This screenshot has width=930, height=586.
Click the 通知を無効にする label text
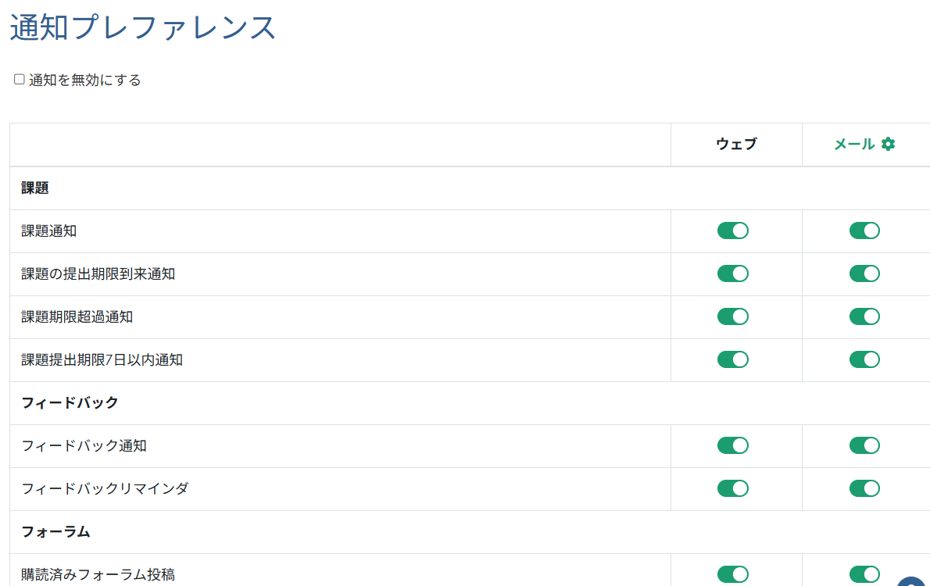click(84, 80)
